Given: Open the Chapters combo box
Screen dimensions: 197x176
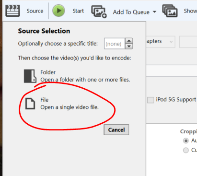Looking at the screenshot, I should pos(161,42).
